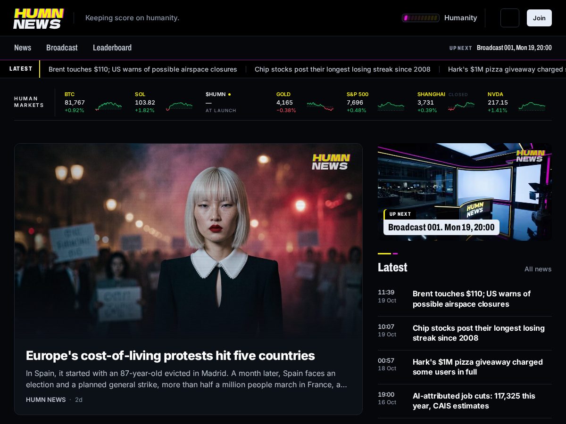Select the $HUMN at-launch ticker
The width and height of the screenshot is (566, 424).
221,102
